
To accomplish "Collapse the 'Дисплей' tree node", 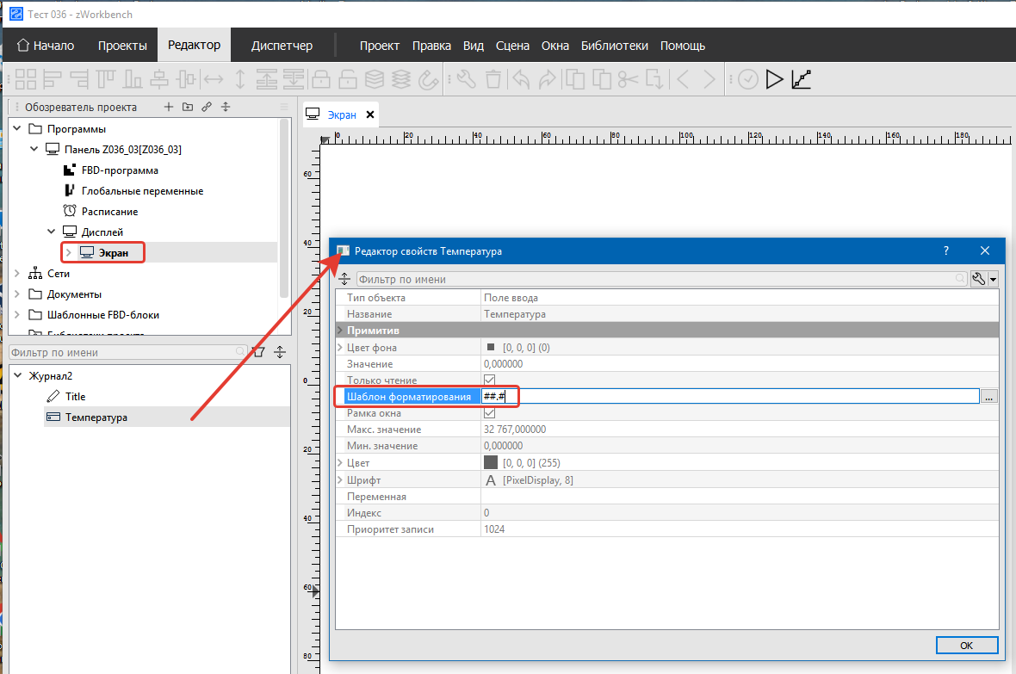I will point(52,232).
